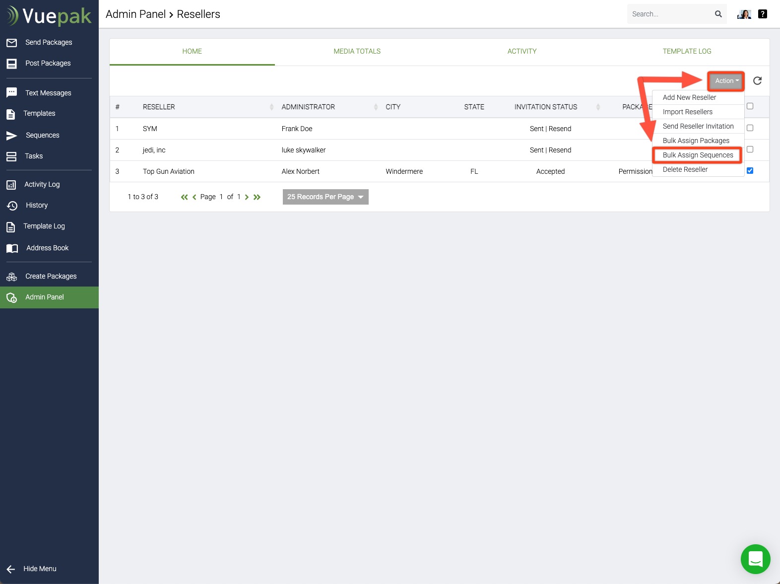Click the help question mark icon
The height and width of the screenshot is (584, 780).
tap(763, 14)
